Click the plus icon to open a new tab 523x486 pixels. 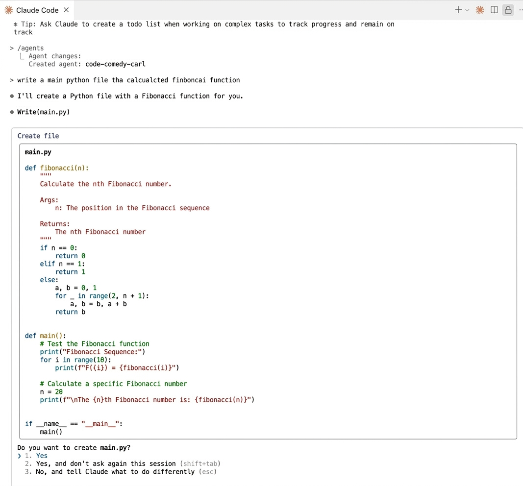click(458, 10)
